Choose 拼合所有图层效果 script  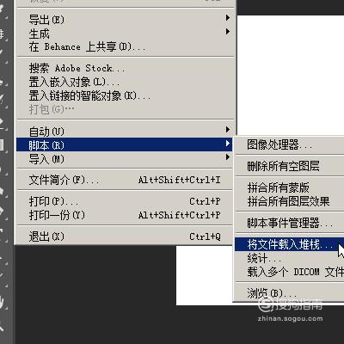pyautogui.click(x=290, y=201)
